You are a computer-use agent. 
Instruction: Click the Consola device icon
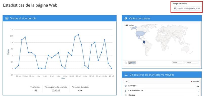[126, 95]
